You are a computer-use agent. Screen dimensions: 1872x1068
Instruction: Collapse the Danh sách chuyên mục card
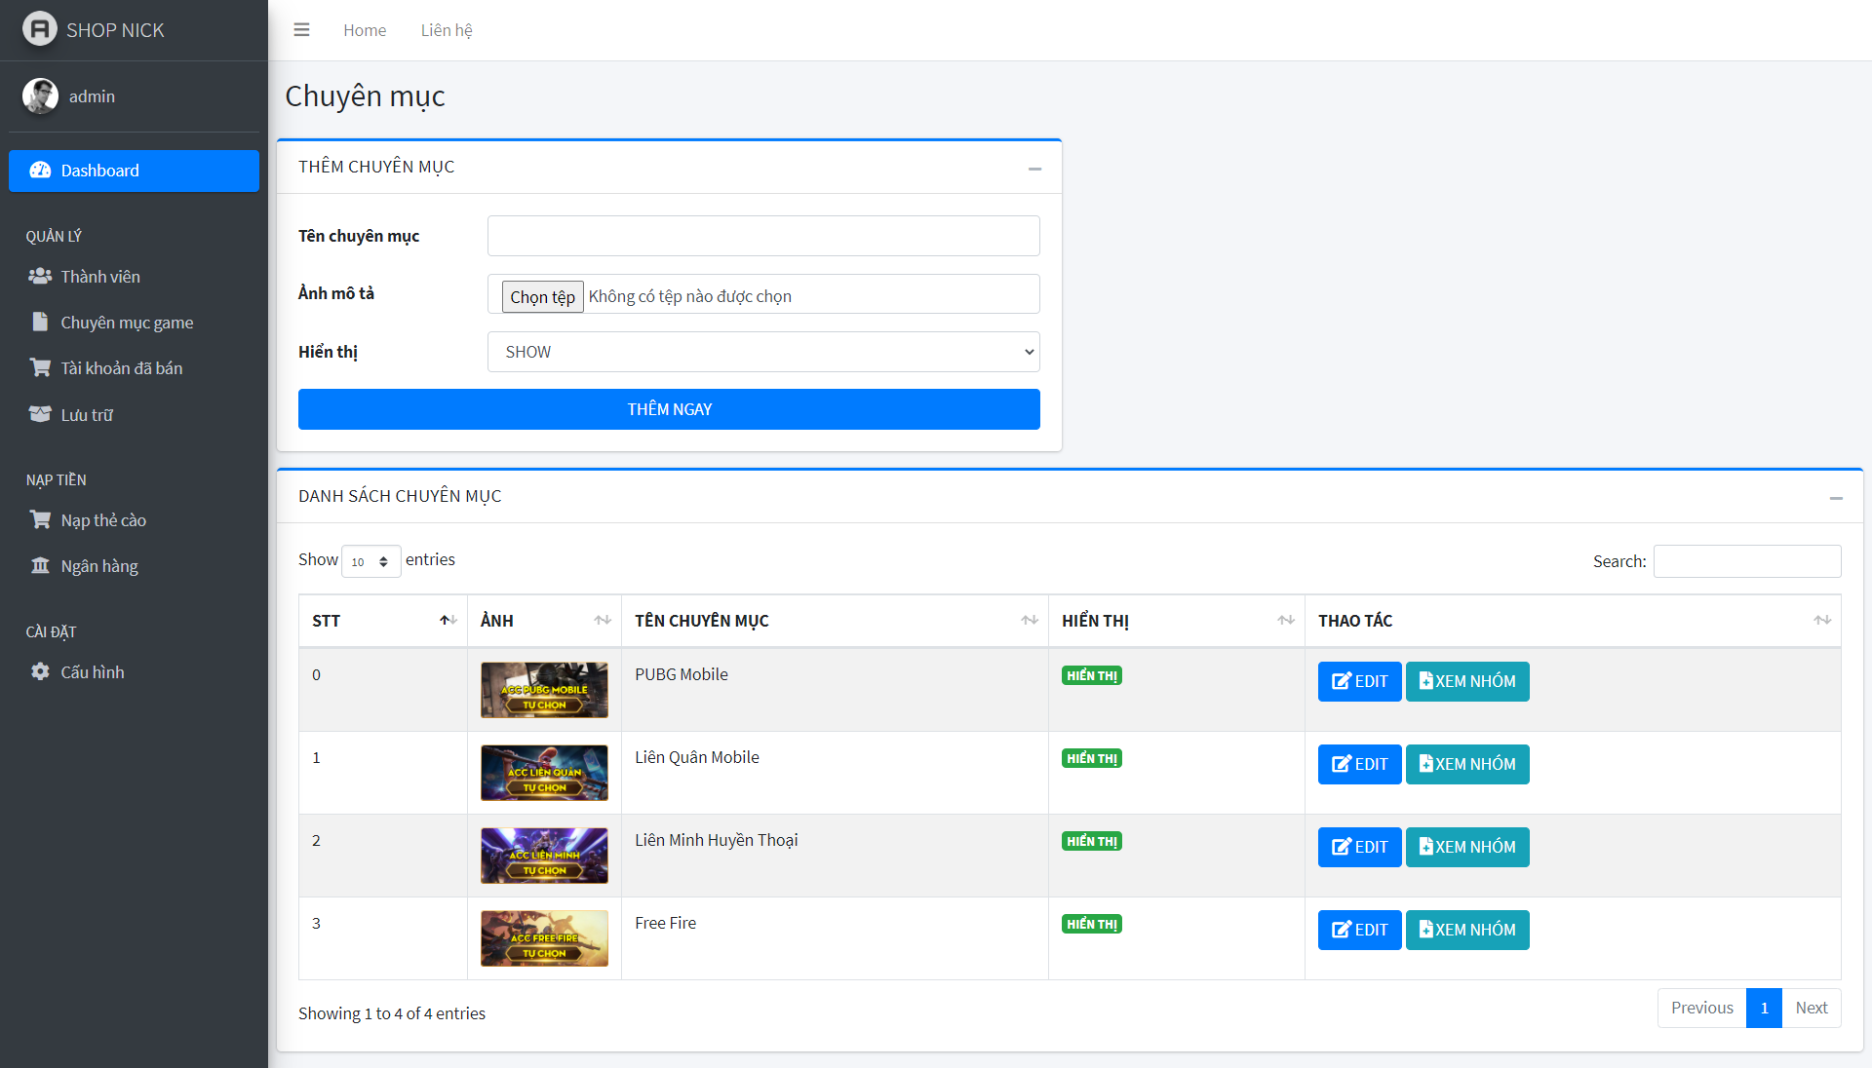tap(1835, 498)
